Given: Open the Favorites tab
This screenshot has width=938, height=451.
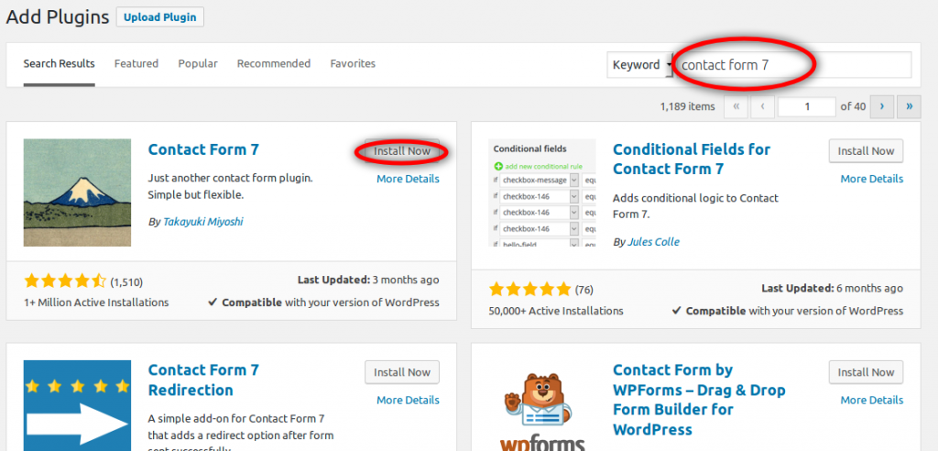Looking at the screenshot, I should [353, 64].
